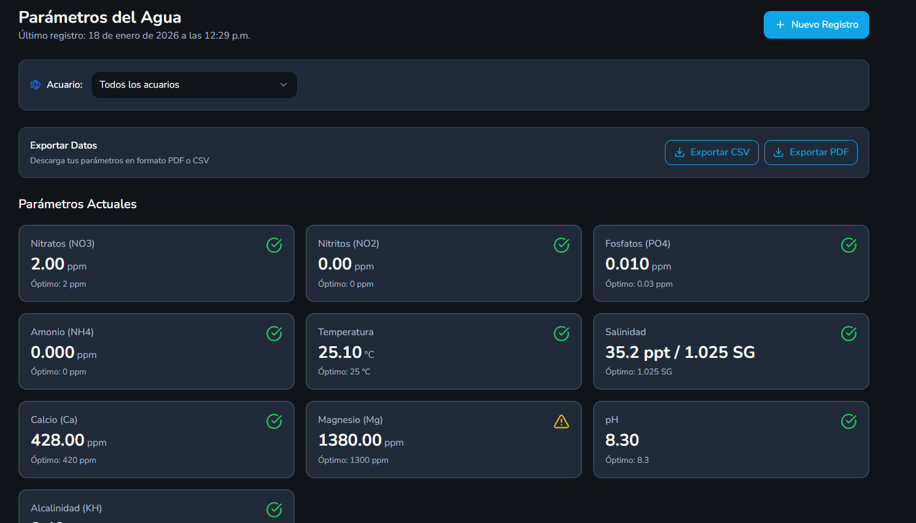Click the green check icon on Fosfatos card
916x523 pixels.
coord(849,245)
